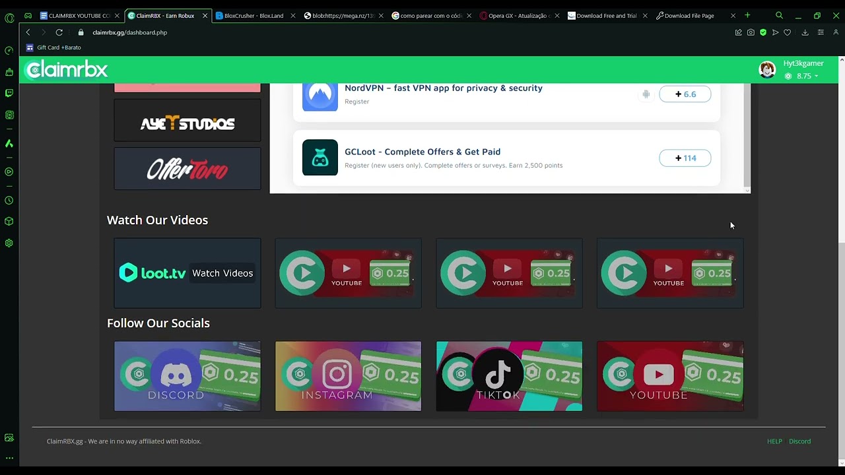Click the GCLoot app logo
The height and width of the screenshot is (475, 845).
320,158
